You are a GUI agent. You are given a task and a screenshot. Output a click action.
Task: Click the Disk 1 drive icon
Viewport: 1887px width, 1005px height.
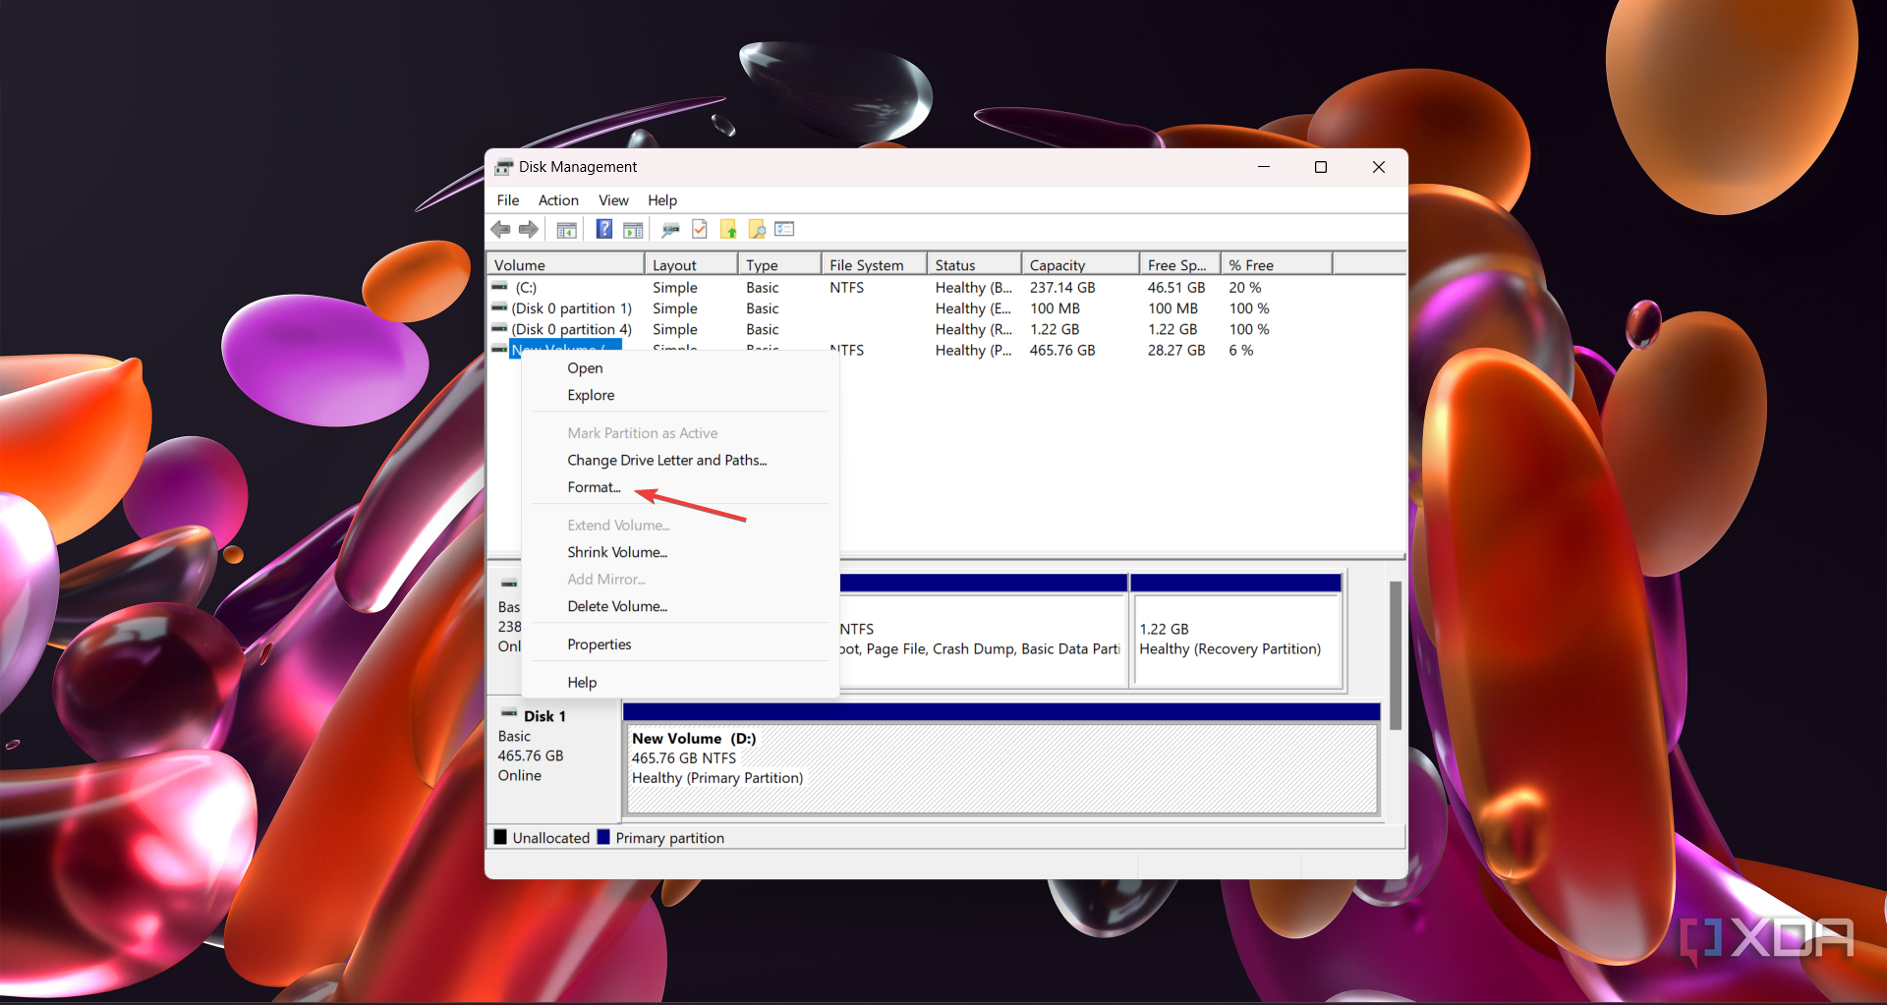pos(509,714)
